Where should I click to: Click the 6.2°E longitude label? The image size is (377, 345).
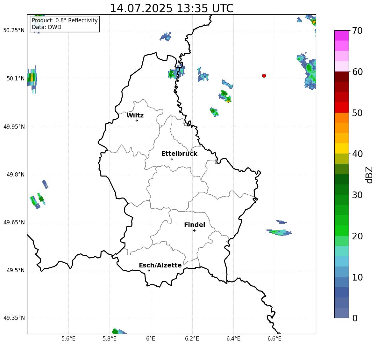pos(192,339)
